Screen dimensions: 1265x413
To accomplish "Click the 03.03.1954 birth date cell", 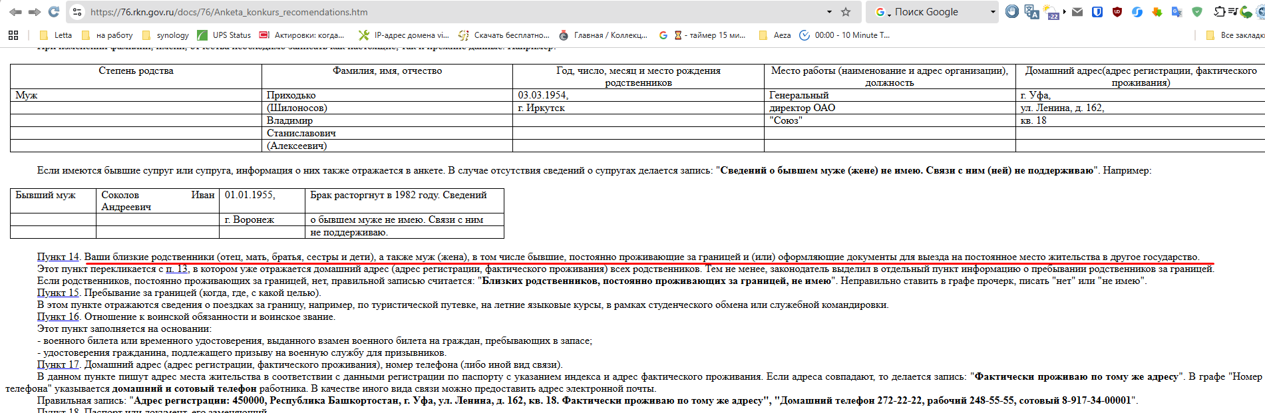I will (638, 95).
